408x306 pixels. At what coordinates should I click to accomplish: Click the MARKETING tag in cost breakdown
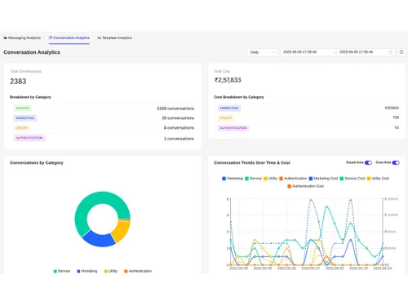coord(229,109)
